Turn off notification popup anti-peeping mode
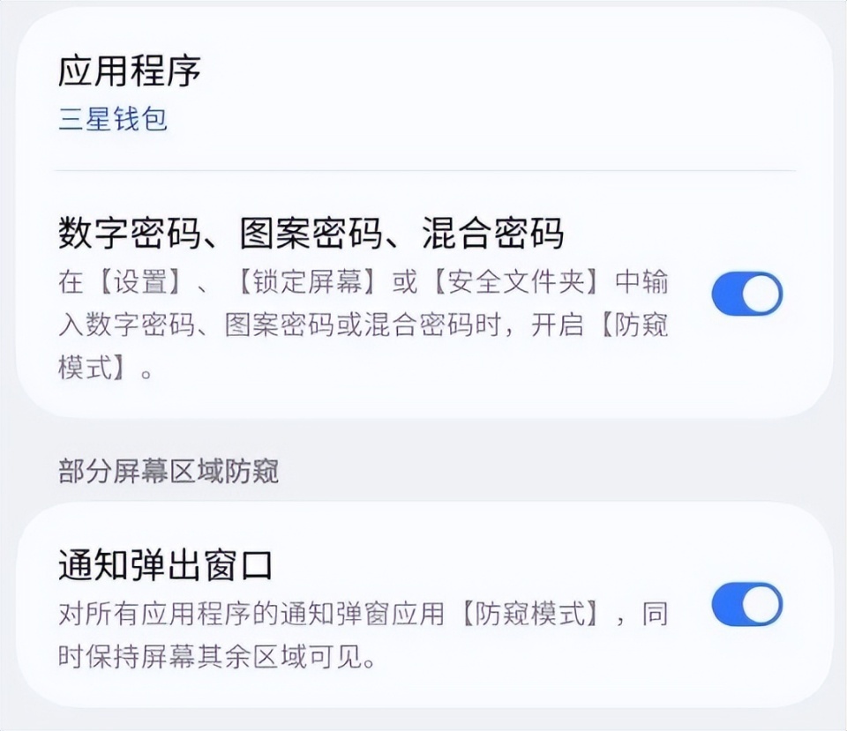 [746, 606]
